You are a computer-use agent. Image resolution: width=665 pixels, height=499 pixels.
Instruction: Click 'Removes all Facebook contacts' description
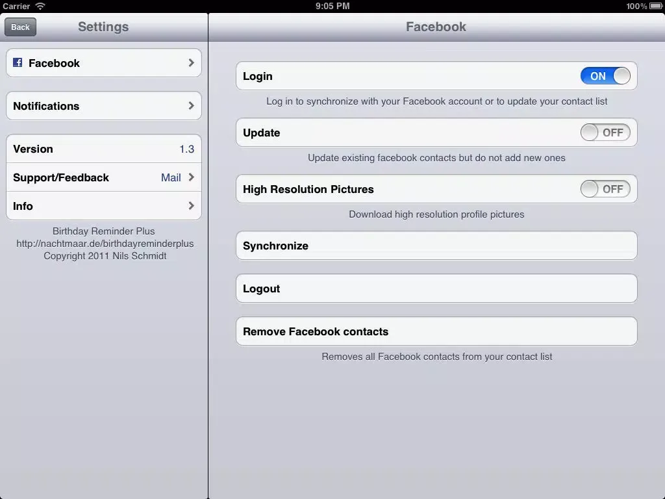436,357
